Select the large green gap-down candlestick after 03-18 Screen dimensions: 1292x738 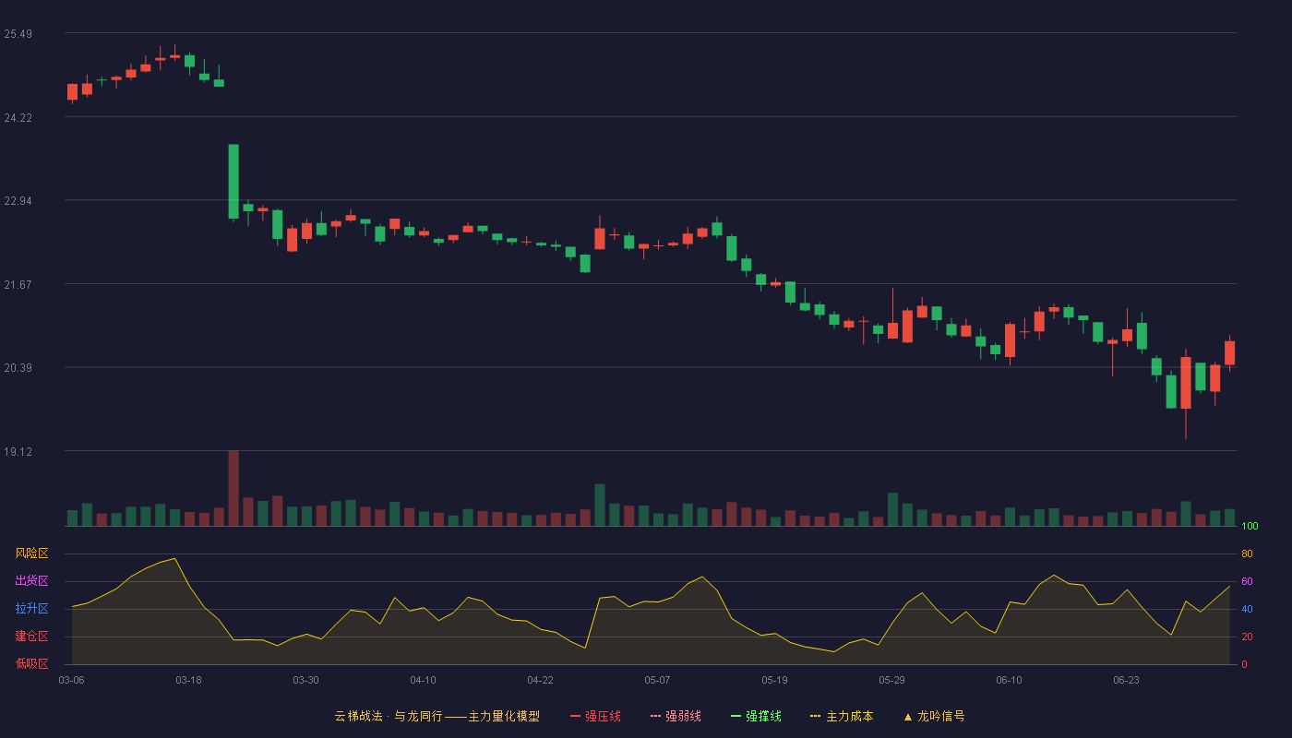tap(233, 182)
